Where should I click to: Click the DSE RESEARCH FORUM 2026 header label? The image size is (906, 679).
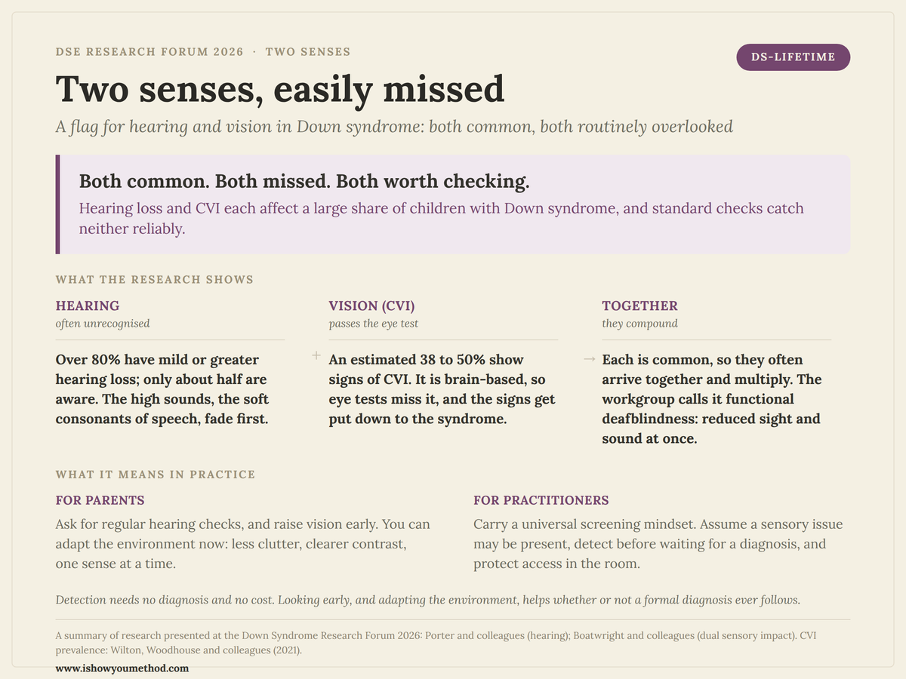pos(149,52)
